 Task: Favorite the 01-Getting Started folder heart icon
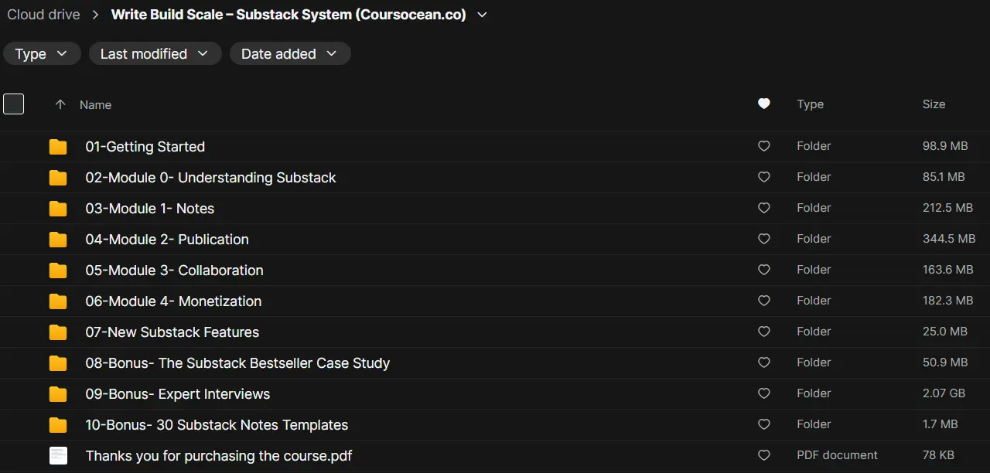click(764, 146)
